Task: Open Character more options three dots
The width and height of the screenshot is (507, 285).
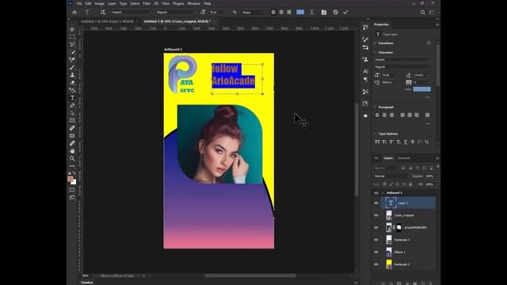Action: tap(428, 97)
